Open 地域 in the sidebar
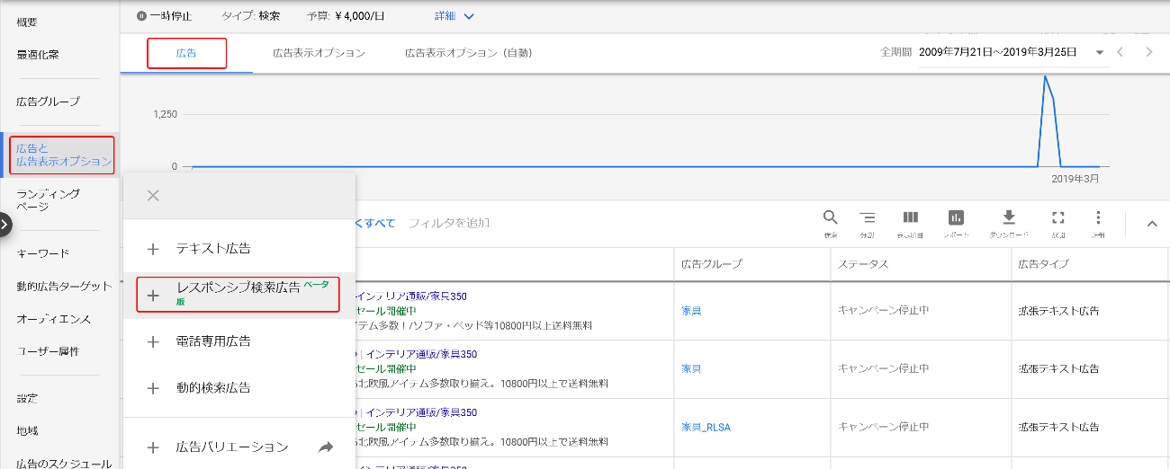1170x469 pixels. (27, 431)
